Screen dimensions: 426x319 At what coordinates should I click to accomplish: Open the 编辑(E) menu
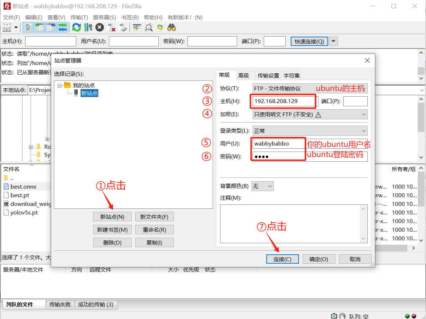pos(34,17)
